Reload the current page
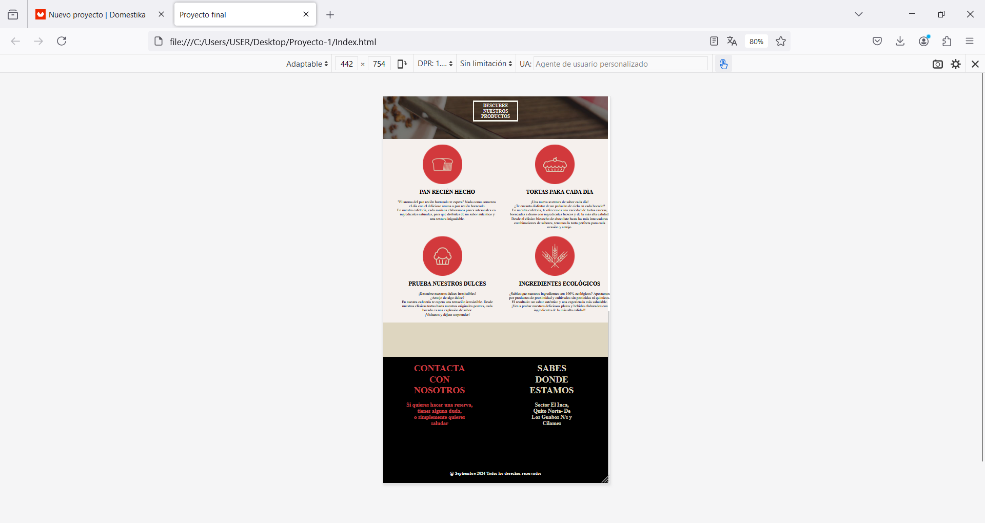Viewport: 985px width, 523px height. (x=62, y=42)
